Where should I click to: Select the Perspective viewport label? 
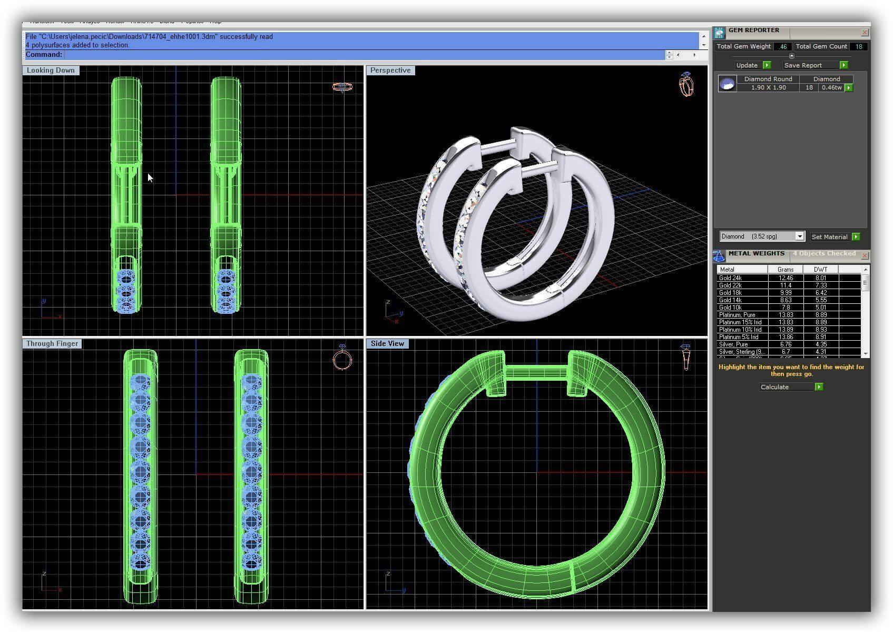(390, 71)
